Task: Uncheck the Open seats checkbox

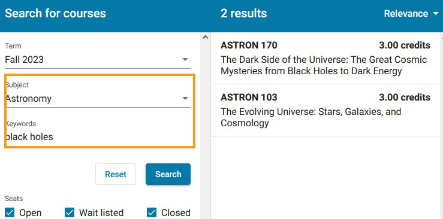Action: pos(10,213)
